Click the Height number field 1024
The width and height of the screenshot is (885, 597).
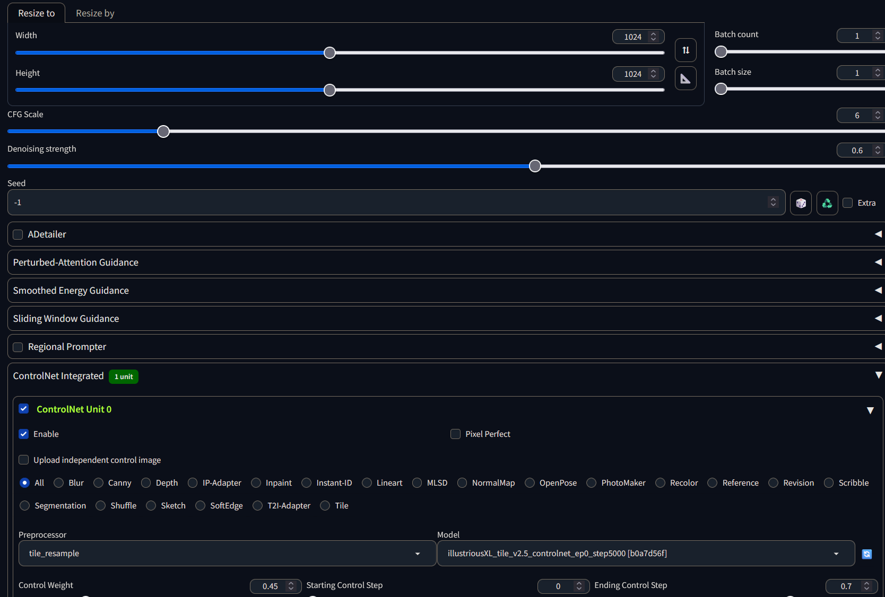click(x=638, y=74)
